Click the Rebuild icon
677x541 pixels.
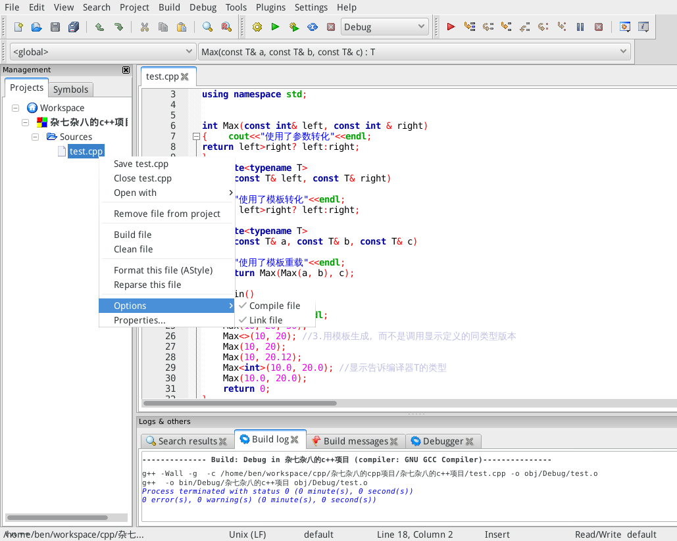point(313,27)
